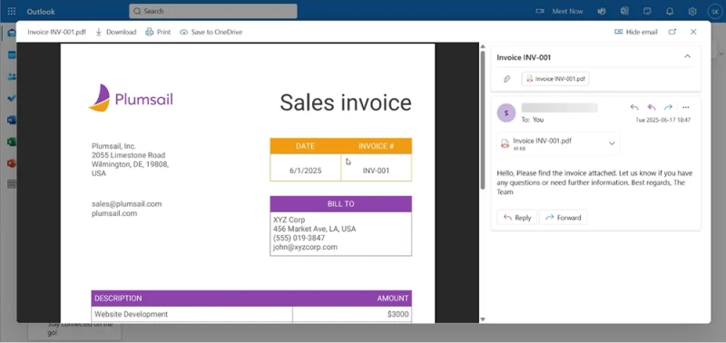
Task: Click the printer icon in preview toolbar
Action: (x=149, y=32)
